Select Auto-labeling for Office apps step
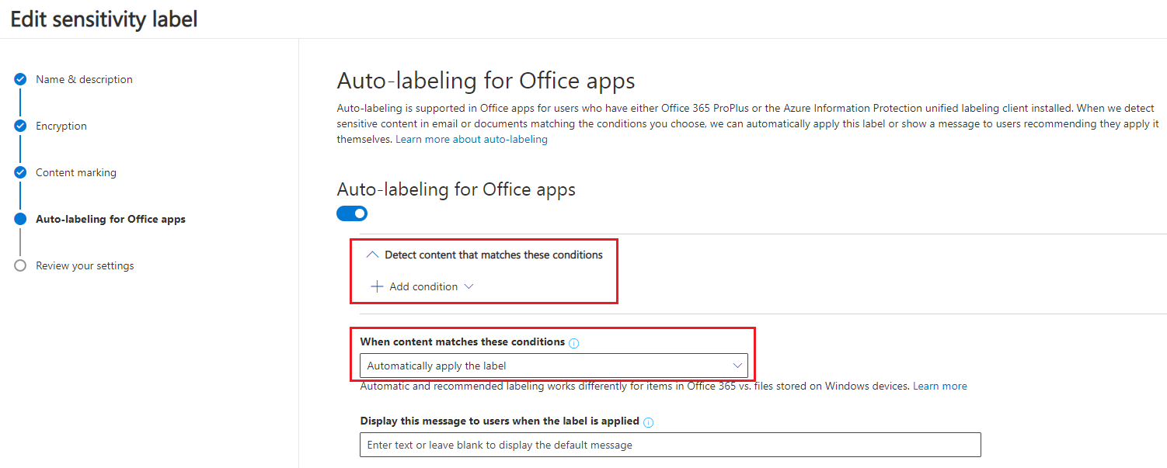Image resolution: width=1167 pixels, height=468 pixels. tap(110, 219)
